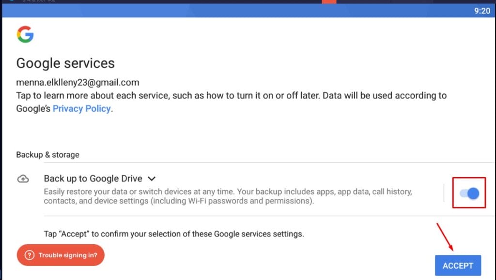Click the Google services heading
Screen dimensions: 496x280
[x=65, y=63]
